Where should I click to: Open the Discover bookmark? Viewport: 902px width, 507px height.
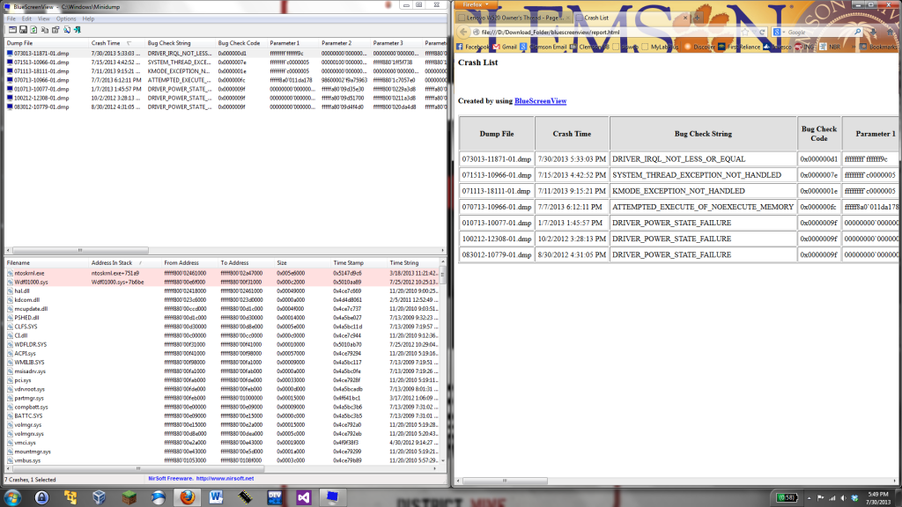point(699,47)
